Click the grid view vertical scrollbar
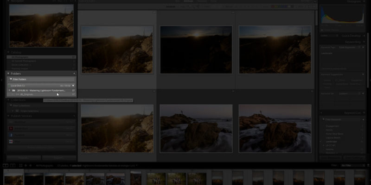The width and height of the screenshot is (371, 185). click(x=316, y=18)
